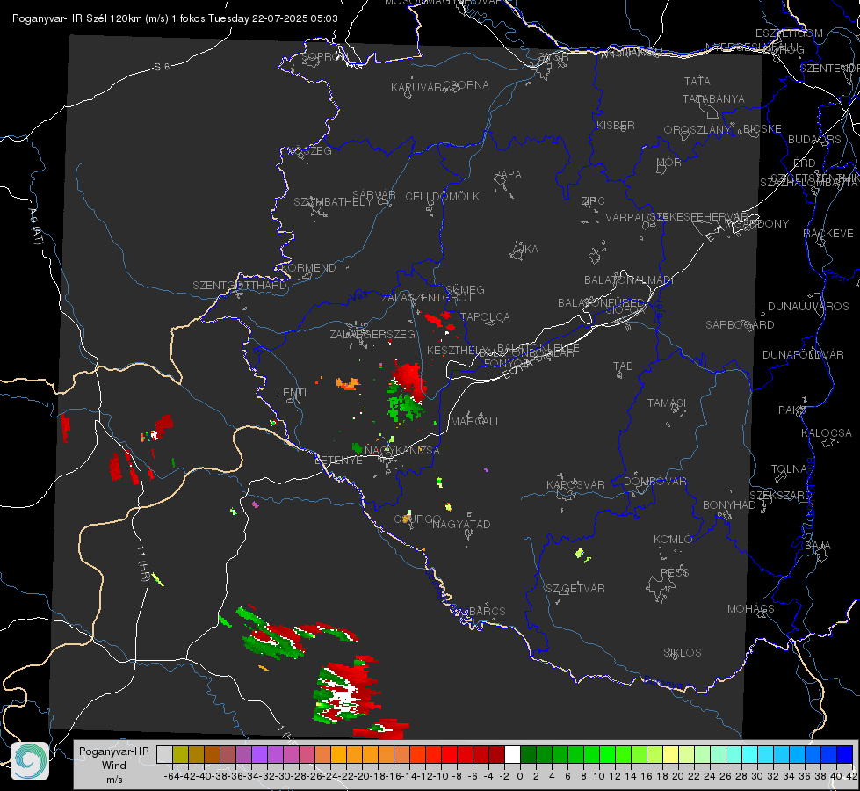Image resolution: width=860 pixels, height=791 pixels.
Task: Click the KESZTHELY city label
Action: (458, 350)
